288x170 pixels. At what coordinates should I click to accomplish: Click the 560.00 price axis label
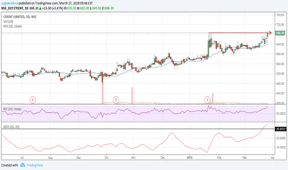(x=280, y=64)
